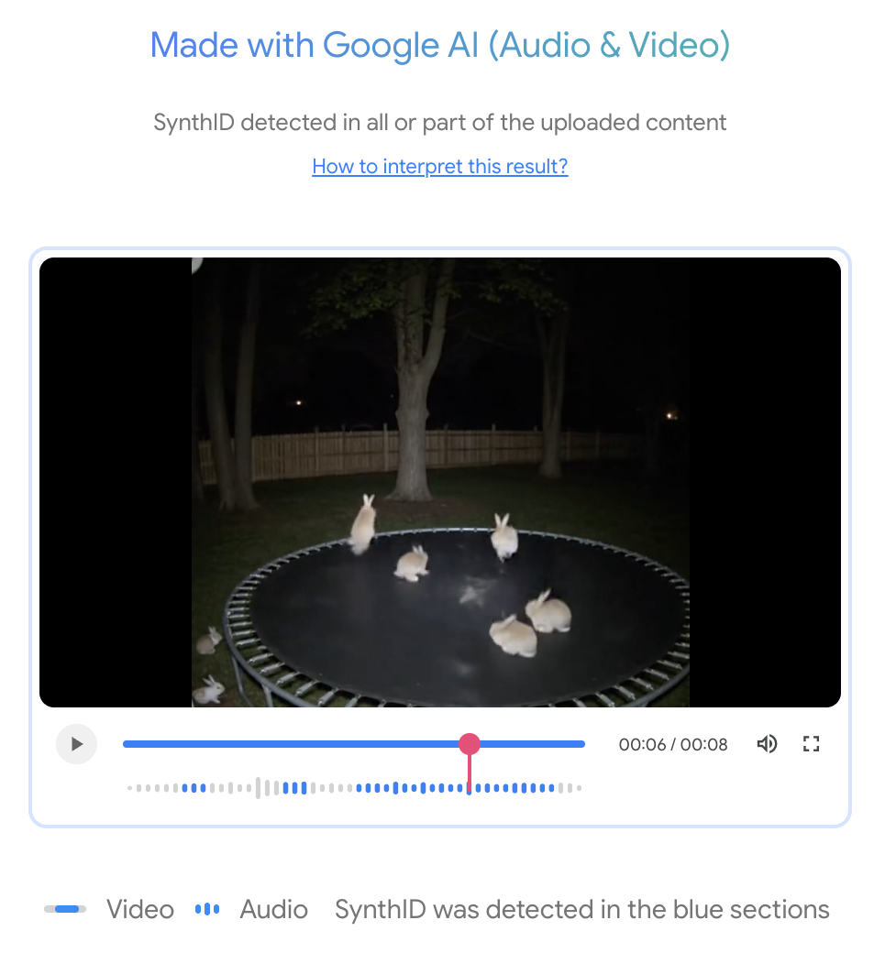Open 'How to interpret this result?' link

[x=440, y=166]
